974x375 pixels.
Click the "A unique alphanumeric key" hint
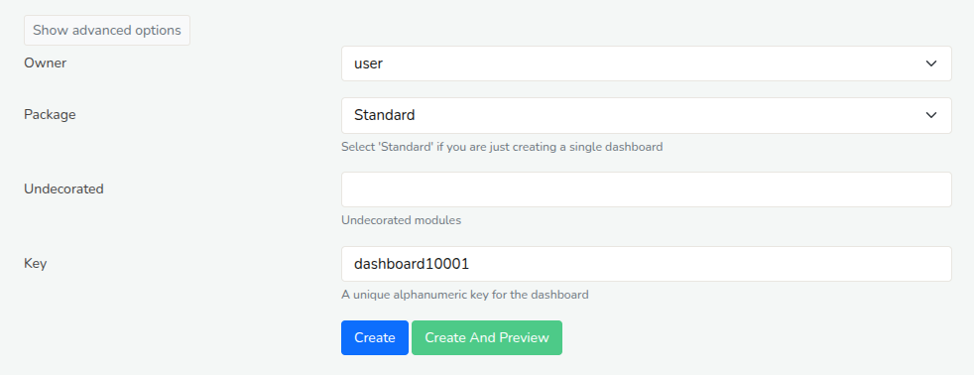coord(464,295)
